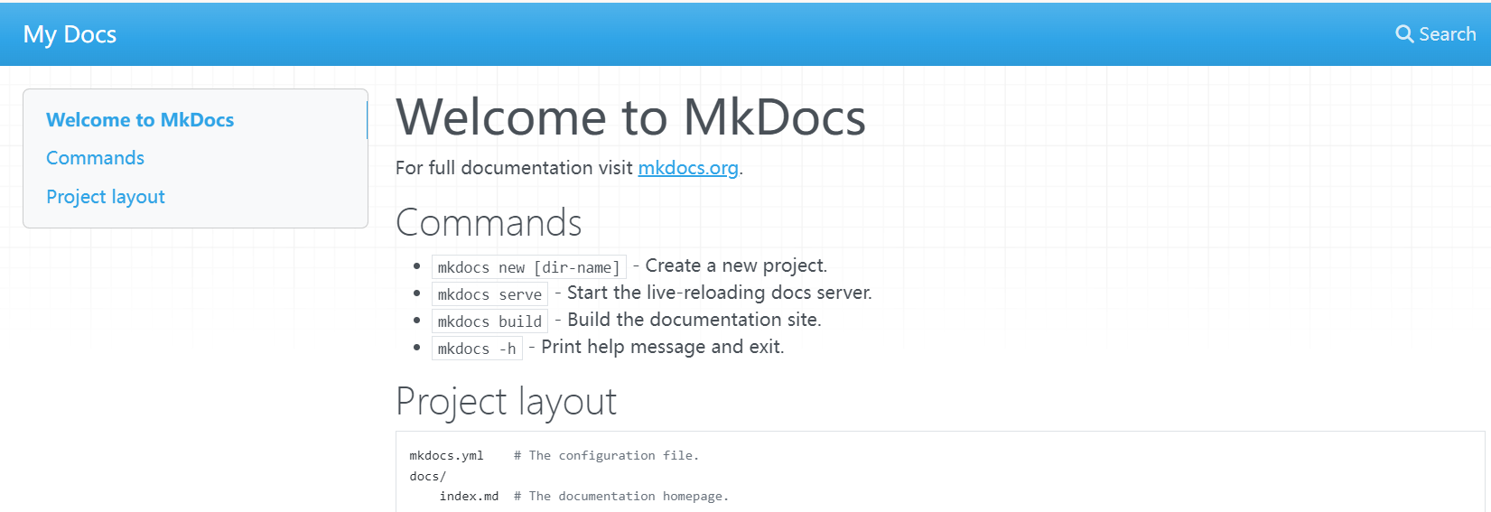
Task: Click the Commands section heading
Action: [489, 223]
